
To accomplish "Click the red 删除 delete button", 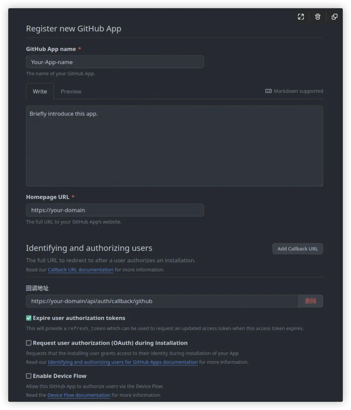I will tap(311, 301).
